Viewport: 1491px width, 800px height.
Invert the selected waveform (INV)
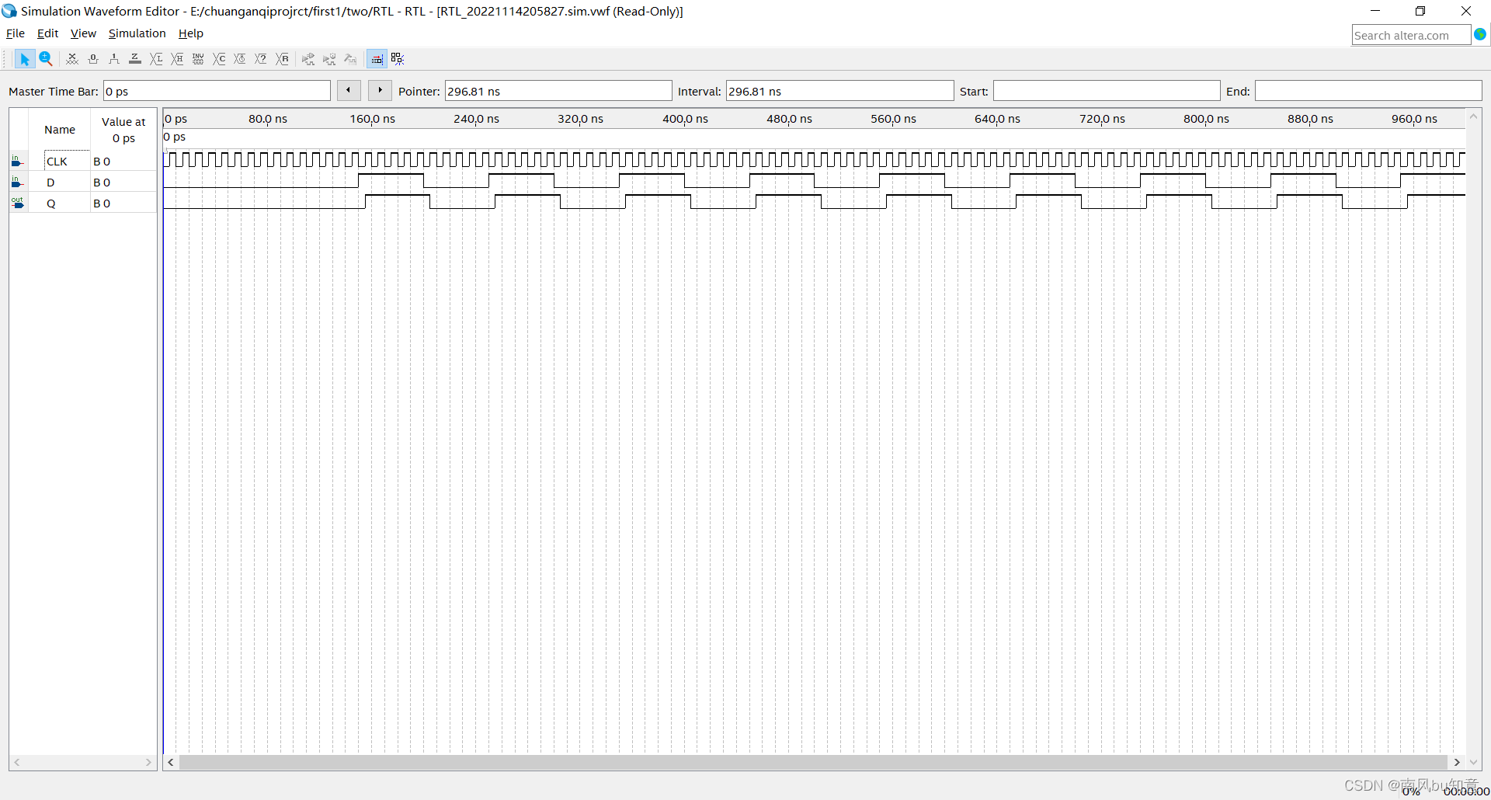click(198, 59)
